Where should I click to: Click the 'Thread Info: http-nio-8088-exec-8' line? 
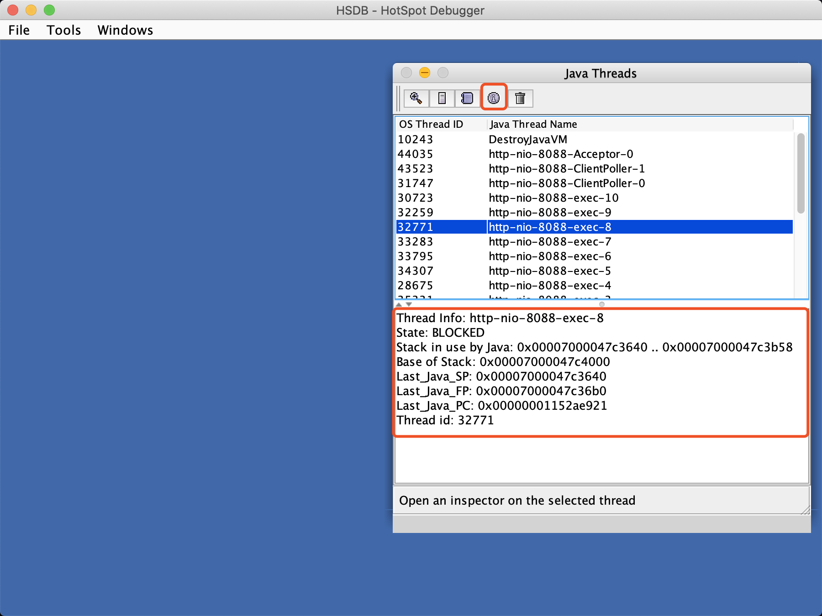500,318
